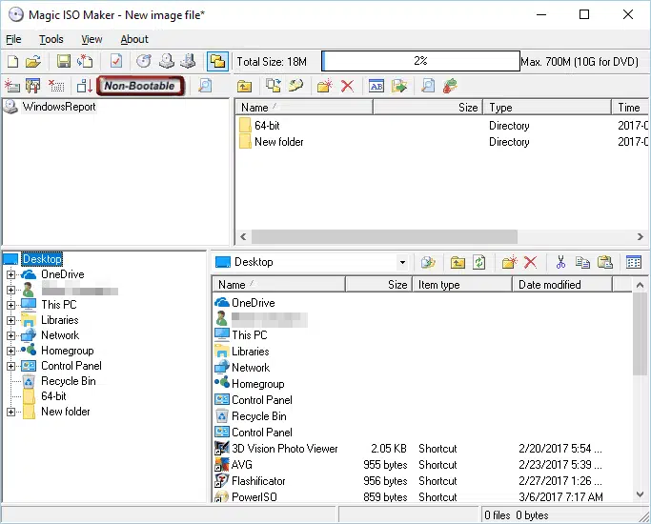Expand Control Panel node in the left folder tree
The height and width of the screenshot is (524, 651).
tap(11, 367)
